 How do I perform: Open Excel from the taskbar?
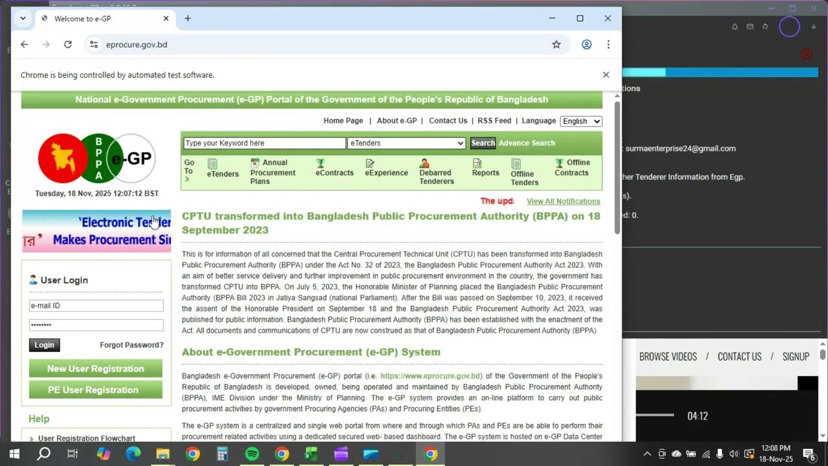(x=312, y=454)
